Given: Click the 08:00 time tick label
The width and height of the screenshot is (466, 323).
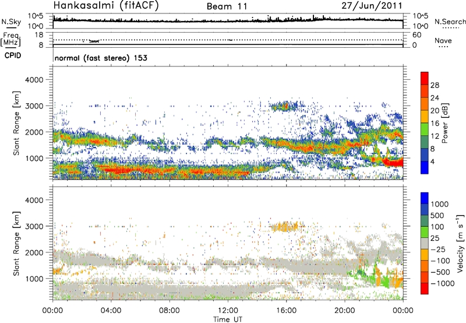Looking at the screenshot, I should (x=170, y=311).
